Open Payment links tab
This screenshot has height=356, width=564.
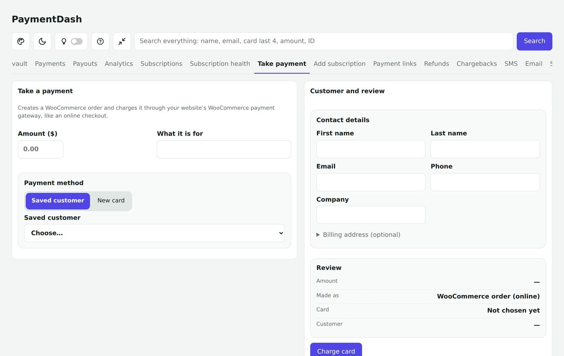395,64
